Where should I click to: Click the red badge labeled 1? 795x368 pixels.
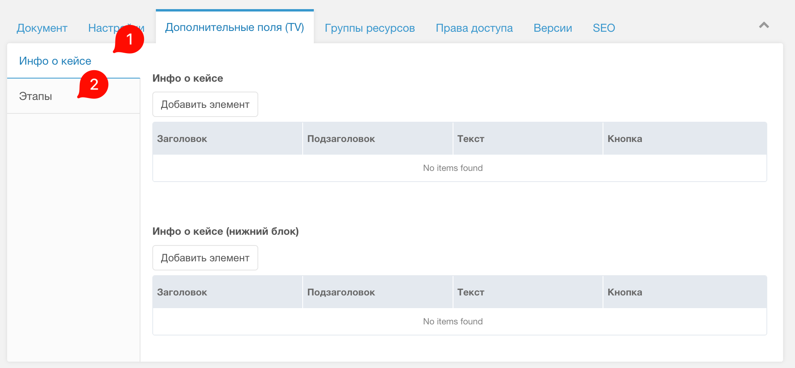[130, 39]
